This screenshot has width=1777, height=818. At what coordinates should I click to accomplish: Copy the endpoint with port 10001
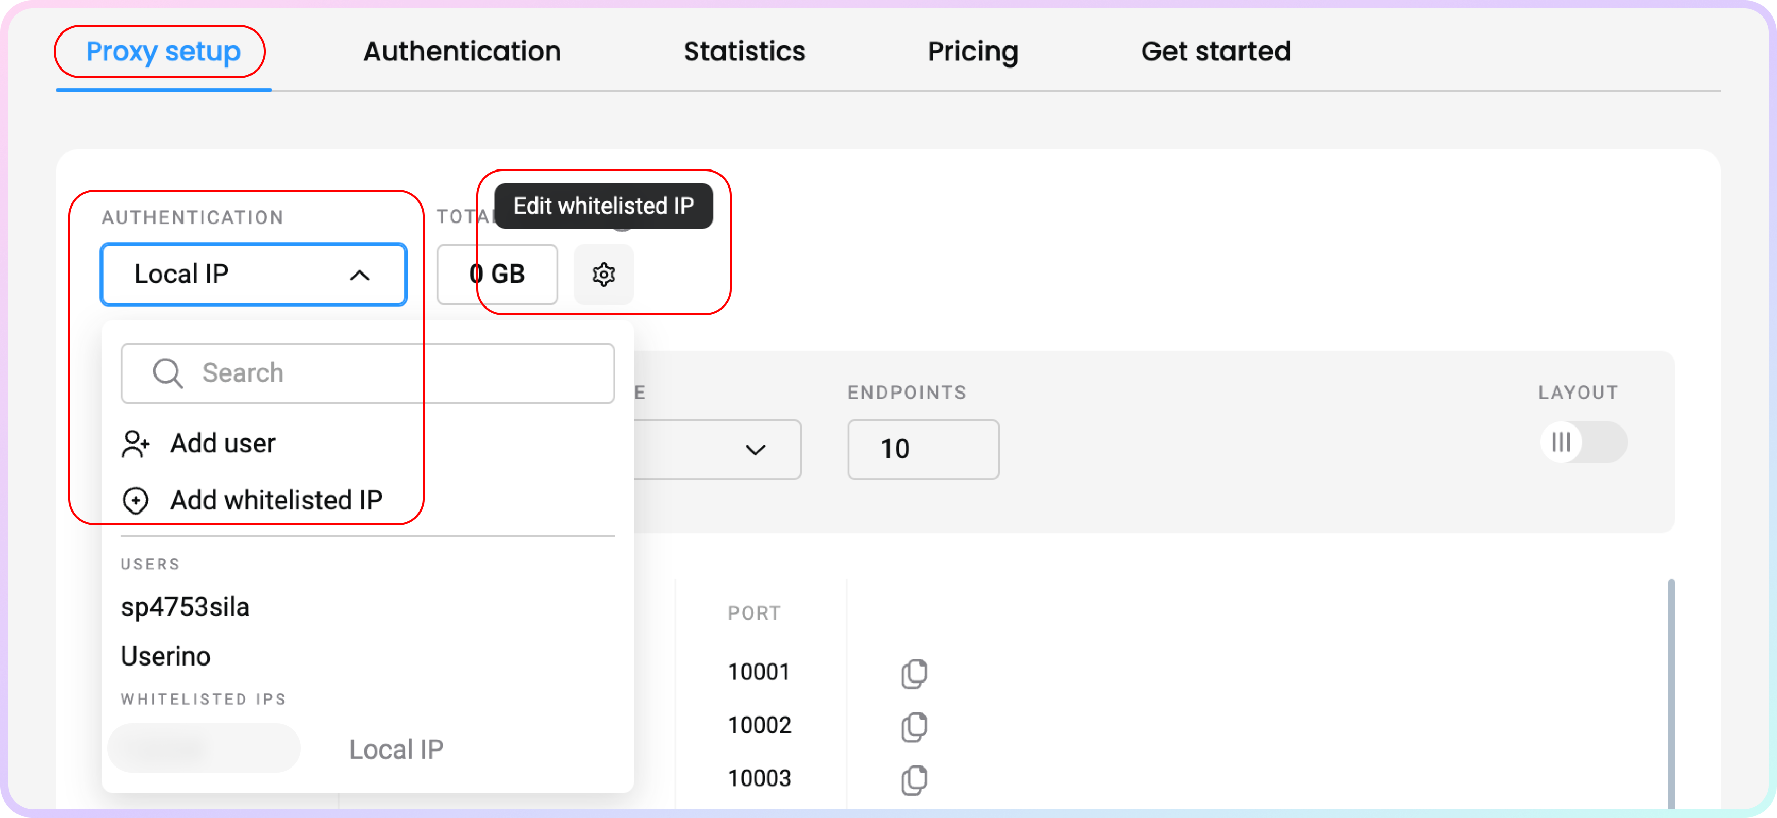point(914,673)
